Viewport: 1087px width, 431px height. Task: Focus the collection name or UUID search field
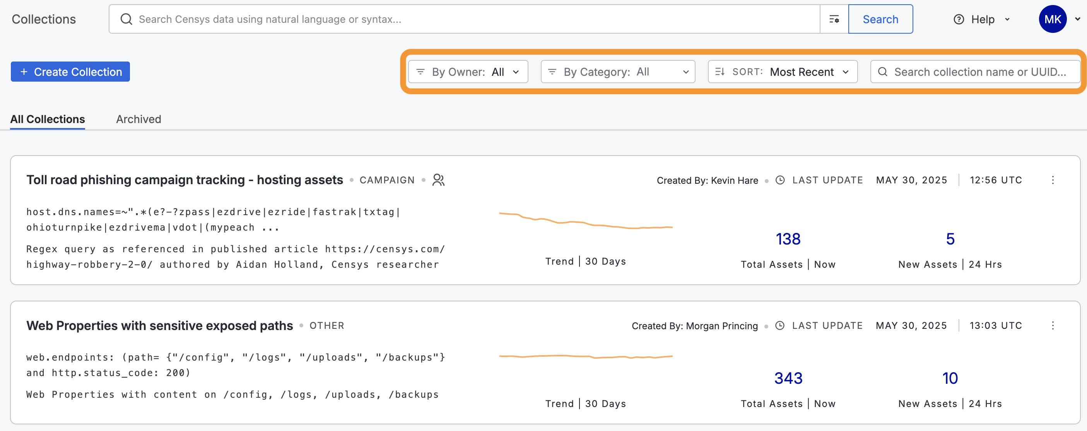pyautogui.click(x=979, y=72)
